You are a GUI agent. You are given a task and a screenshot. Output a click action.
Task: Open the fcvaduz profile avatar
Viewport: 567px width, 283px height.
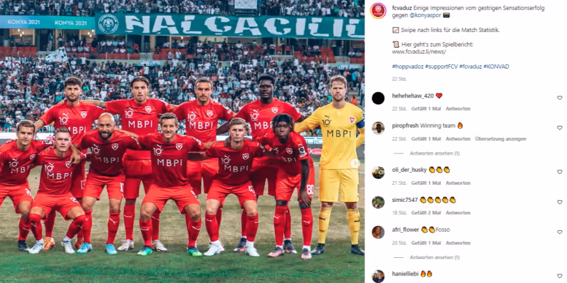(x=378, y=11)
